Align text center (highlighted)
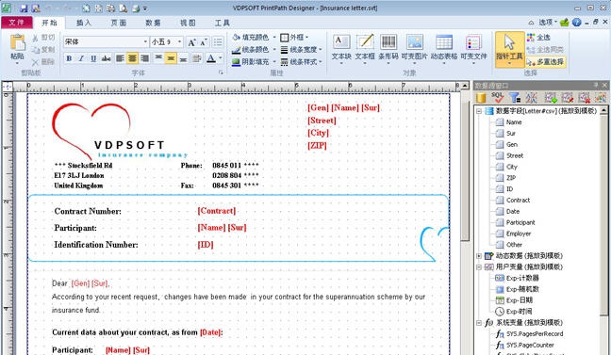This screenshot has height=355, width=611. (x=132, y=58)
